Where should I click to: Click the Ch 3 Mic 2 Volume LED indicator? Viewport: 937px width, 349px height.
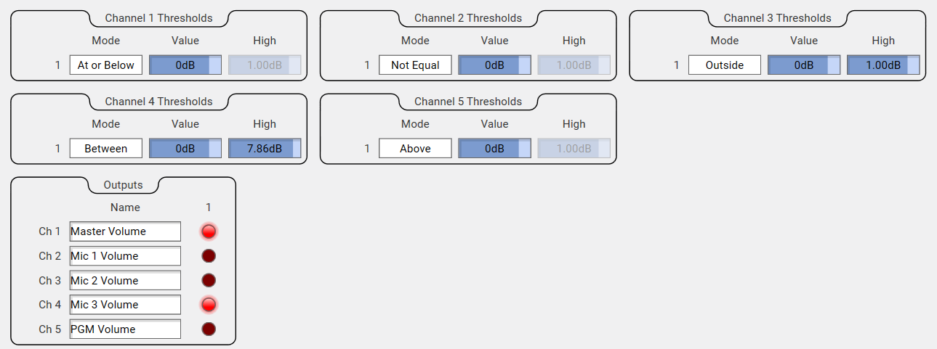pyautogui.click(x=209, y=280)
